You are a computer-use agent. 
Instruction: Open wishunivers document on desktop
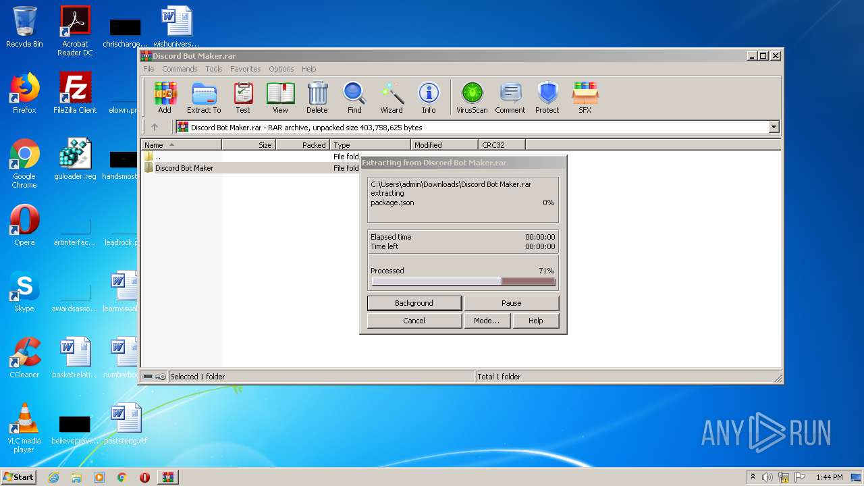(176, 27)
